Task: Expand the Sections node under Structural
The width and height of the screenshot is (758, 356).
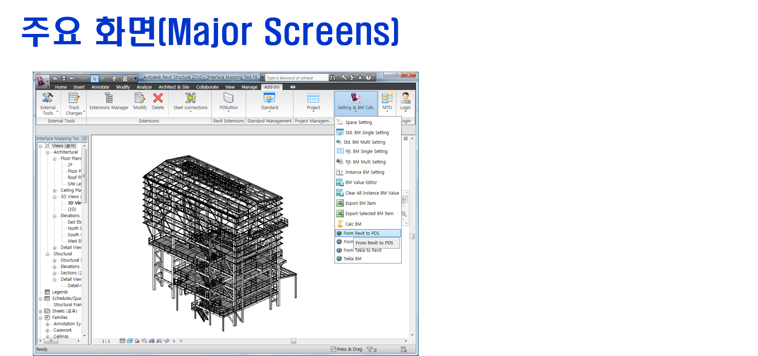Action: [x=55, y=273]
